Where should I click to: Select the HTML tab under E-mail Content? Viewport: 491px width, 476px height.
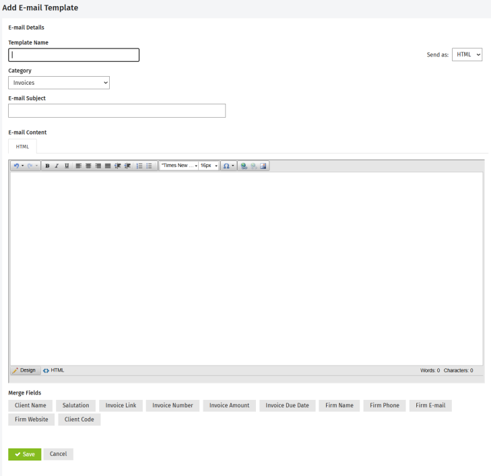click(22, 146)
